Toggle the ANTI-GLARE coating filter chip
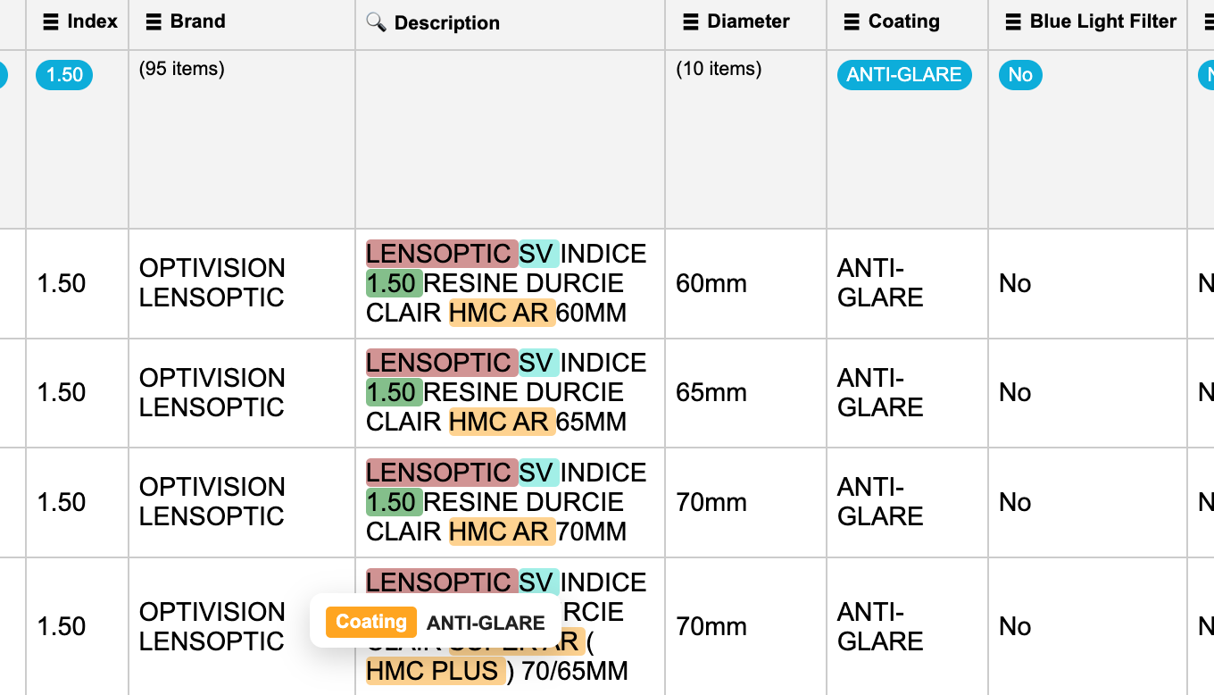This screenshot has height=695, width=1214. tap(903, 75)
